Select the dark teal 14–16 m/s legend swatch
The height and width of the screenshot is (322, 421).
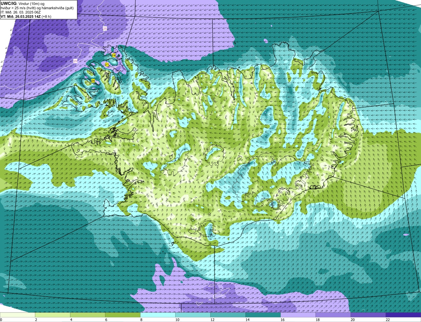coord(263,315)
